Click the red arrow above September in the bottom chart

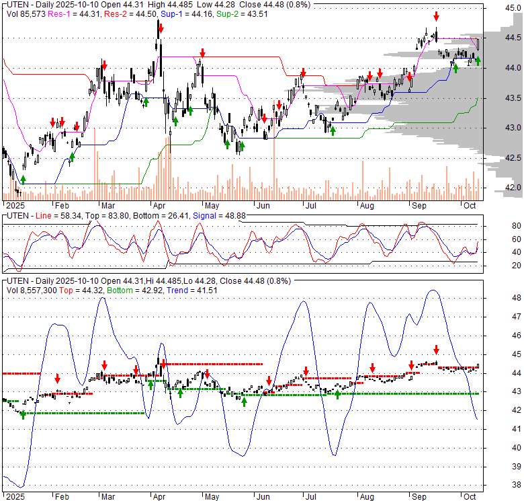click(436, 349)
